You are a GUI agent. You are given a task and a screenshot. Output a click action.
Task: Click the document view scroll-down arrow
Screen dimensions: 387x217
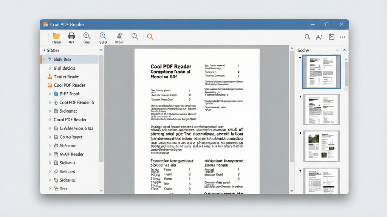click(x=292, y=191)
